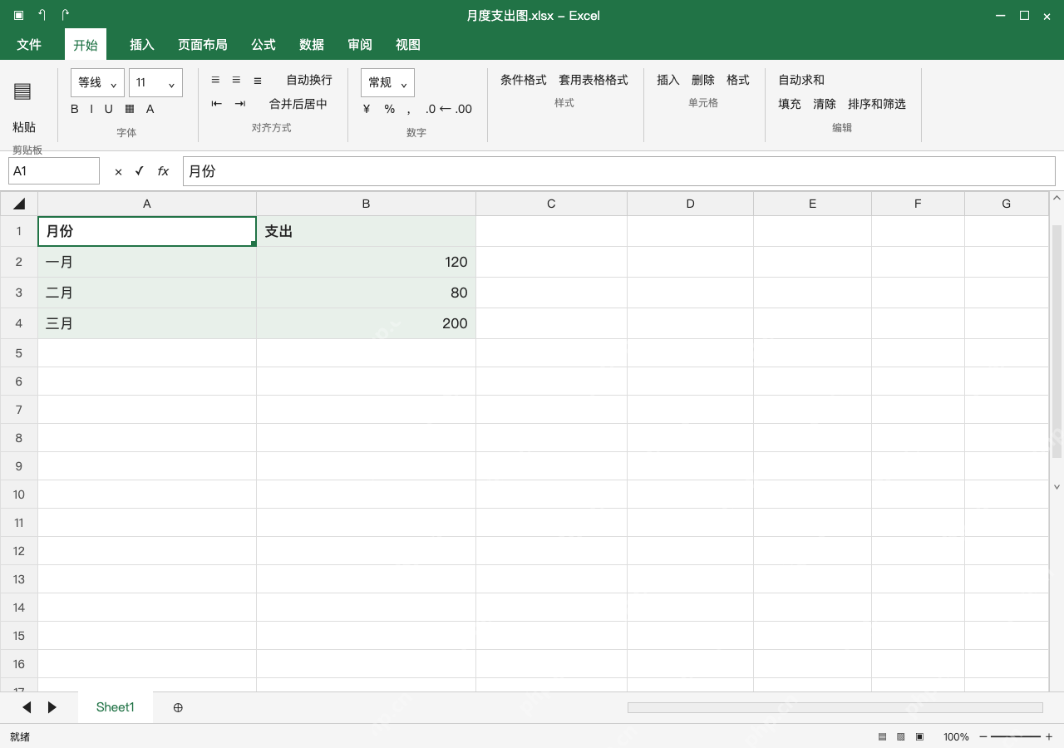Click the Save icon in title bar

[18, 15]
